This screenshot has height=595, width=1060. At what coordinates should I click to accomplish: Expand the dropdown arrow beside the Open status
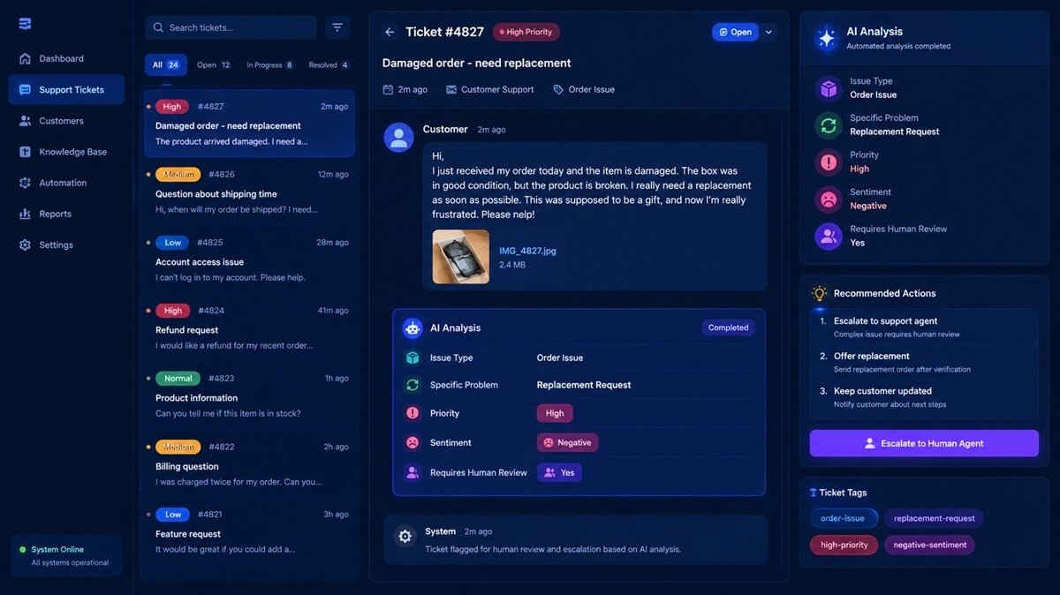[x=768, y=32]
